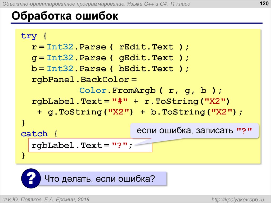Image resolution: width=271 pixels, height=203 pixels.
Task: Click the 'try' keyword in code
Action: click(x=29, y=36)
